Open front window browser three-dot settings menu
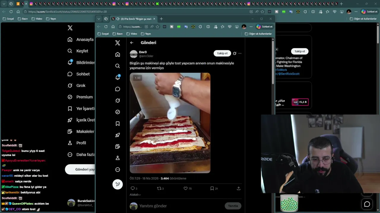 click(x=251, y=27)
